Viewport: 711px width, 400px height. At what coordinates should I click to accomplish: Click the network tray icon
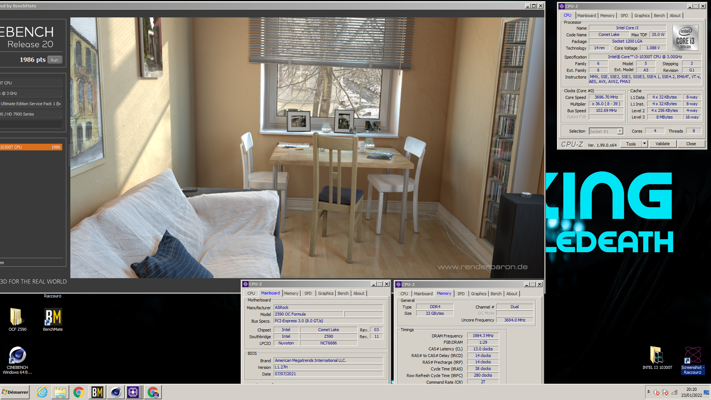point(674,392)
